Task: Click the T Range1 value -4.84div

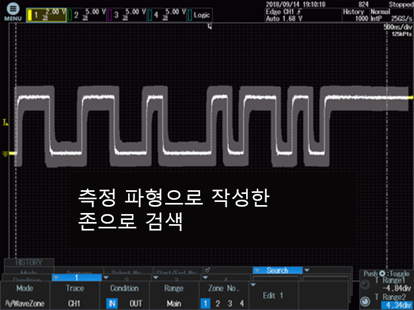Action: tap(397, 288)
